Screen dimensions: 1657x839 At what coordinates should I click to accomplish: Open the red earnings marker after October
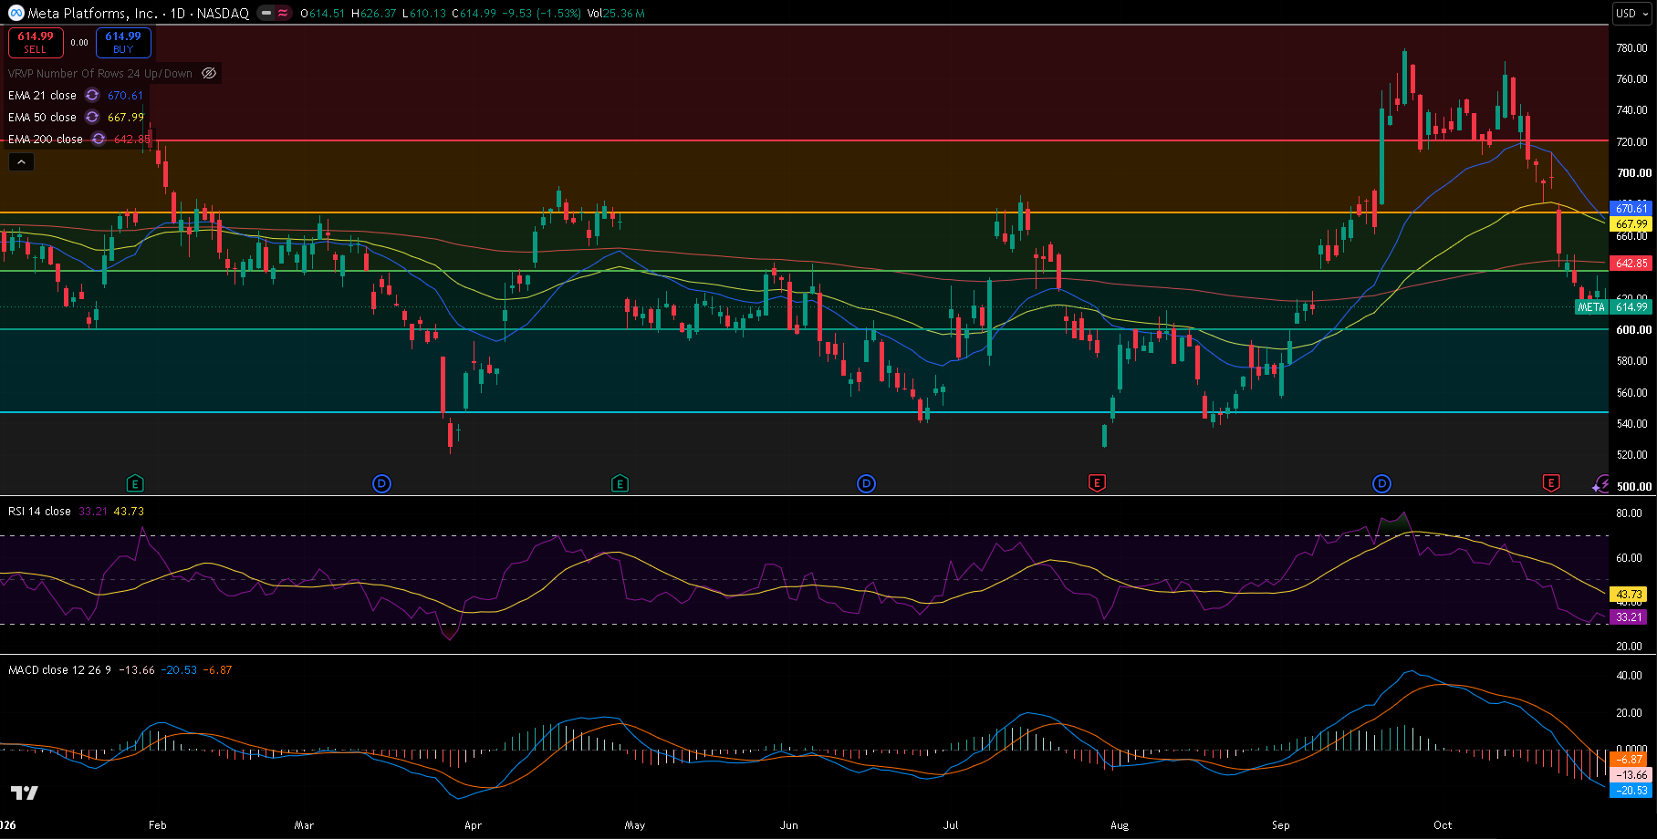pos(1550,483)
